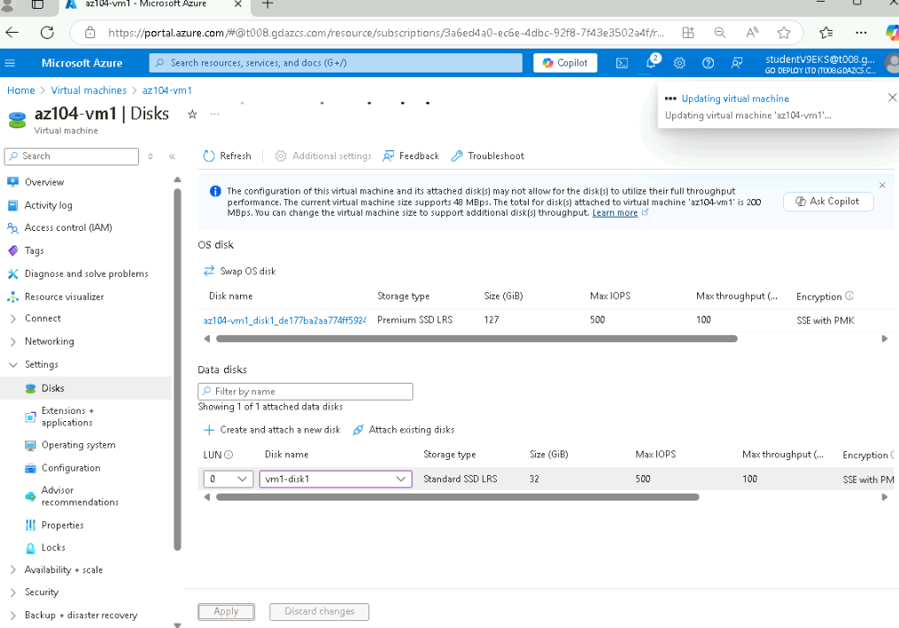Open the browser zoom icon in address bar
Screen dimensions: 899x628
(720, 33)
